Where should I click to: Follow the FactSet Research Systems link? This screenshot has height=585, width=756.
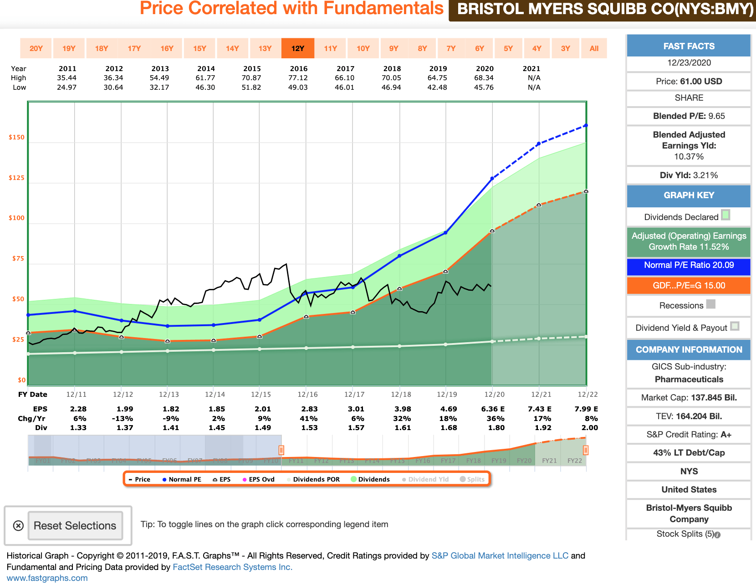232,567
